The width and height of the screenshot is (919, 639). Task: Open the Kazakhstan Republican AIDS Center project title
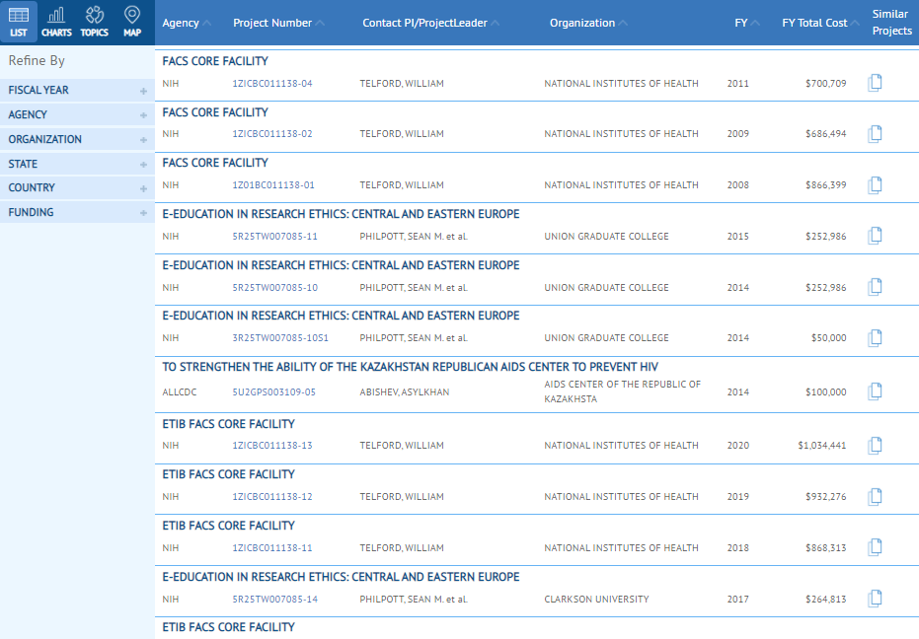click(x=411, y=367)
